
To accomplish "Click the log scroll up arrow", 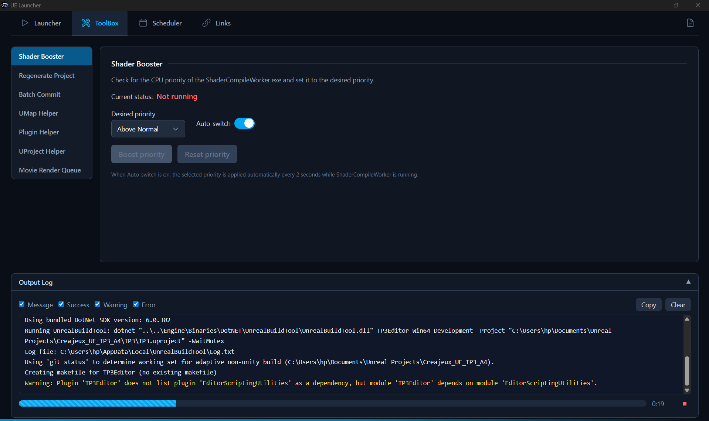I will pos(687,319).
